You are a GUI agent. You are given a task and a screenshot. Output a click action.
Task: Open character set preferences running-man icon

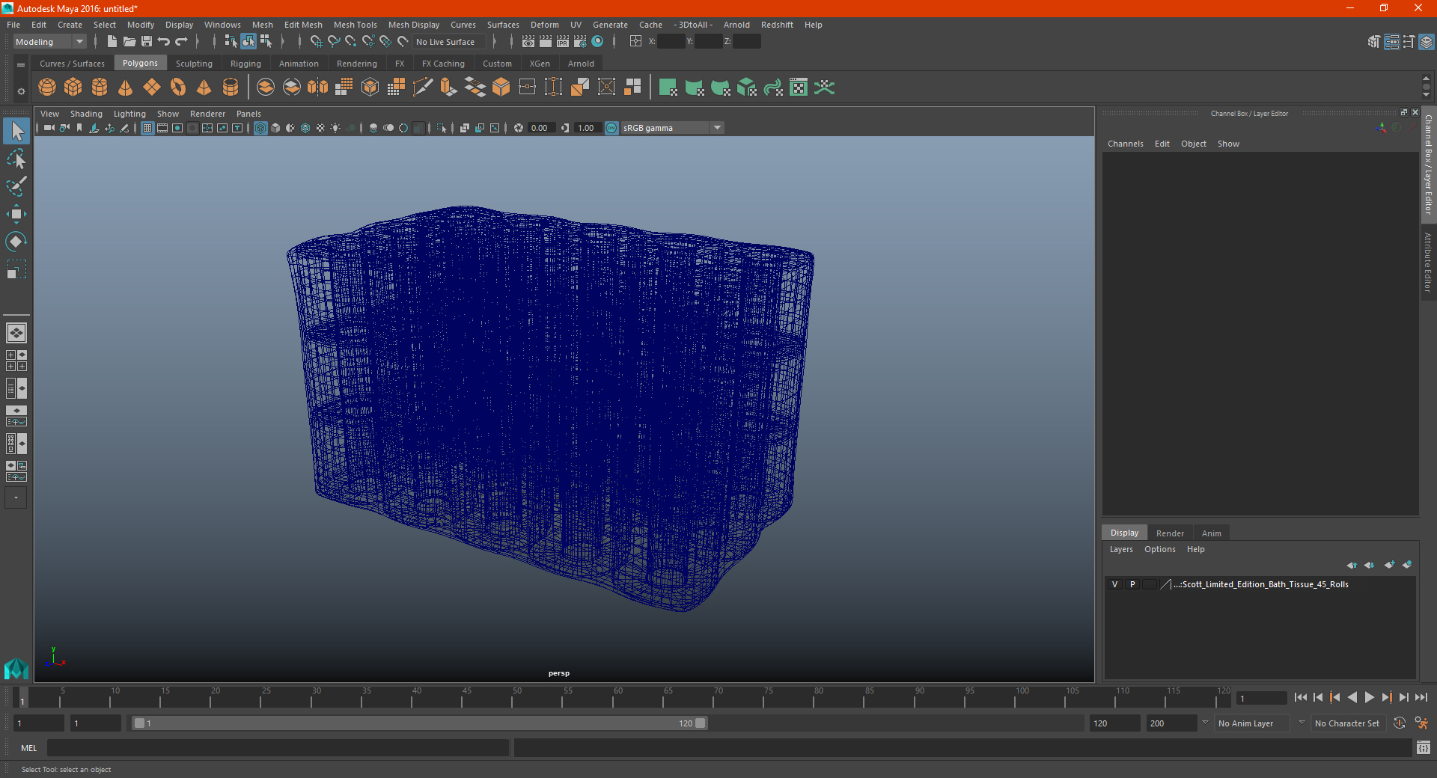tap(1421, 723)
